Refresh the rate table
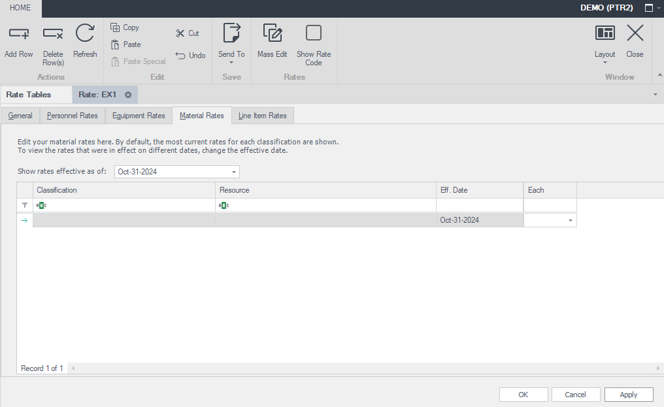664x407 pixels. click(x=85, y=34)
